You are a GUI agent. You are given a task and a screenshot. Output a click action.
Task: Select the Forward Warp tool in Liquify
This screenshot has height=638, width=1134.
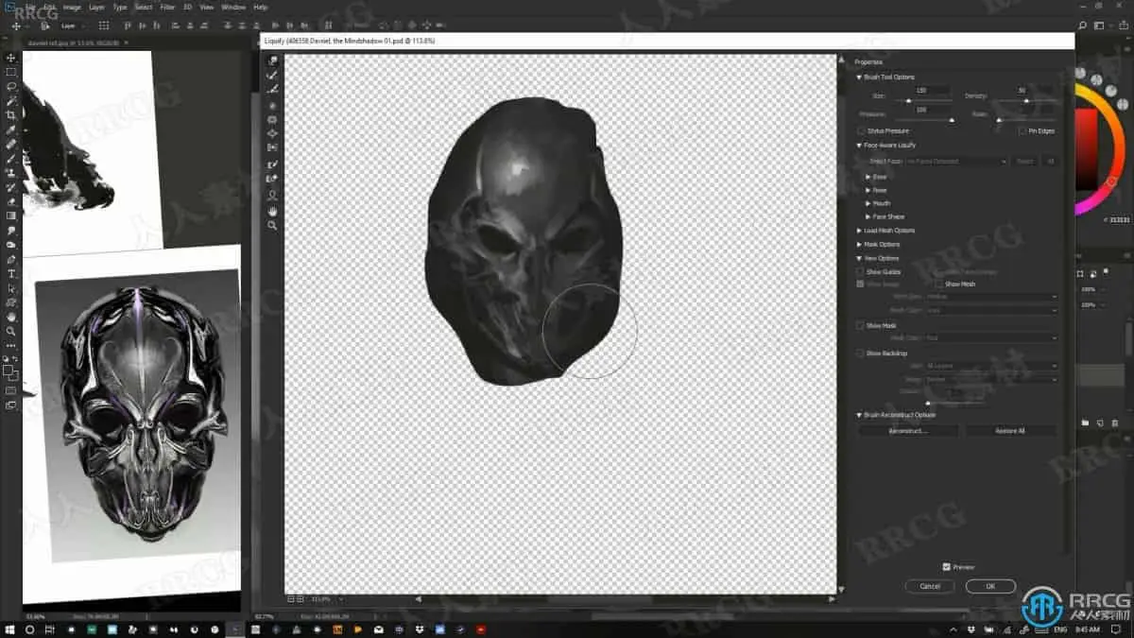272,60
